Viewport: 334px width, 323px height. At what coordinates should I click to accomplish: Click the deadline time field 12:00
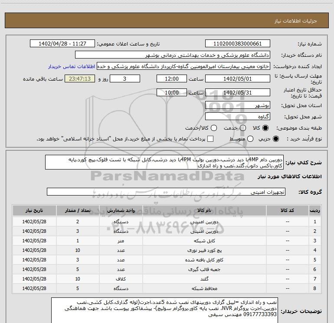172,79
